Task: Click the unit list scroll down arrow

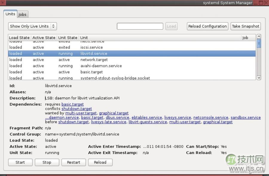Action: (259, 78)
